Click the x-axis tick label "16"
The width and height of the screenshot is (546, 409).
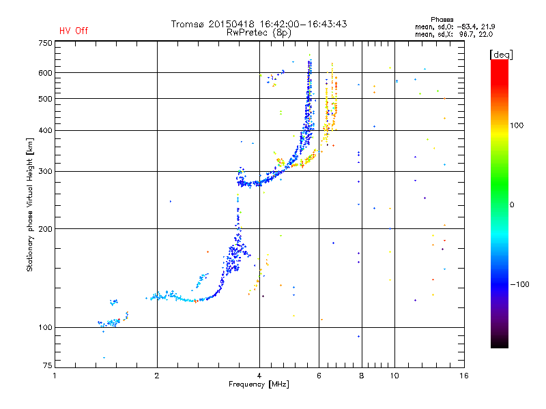pyautogui.click(x=464, y=376)
